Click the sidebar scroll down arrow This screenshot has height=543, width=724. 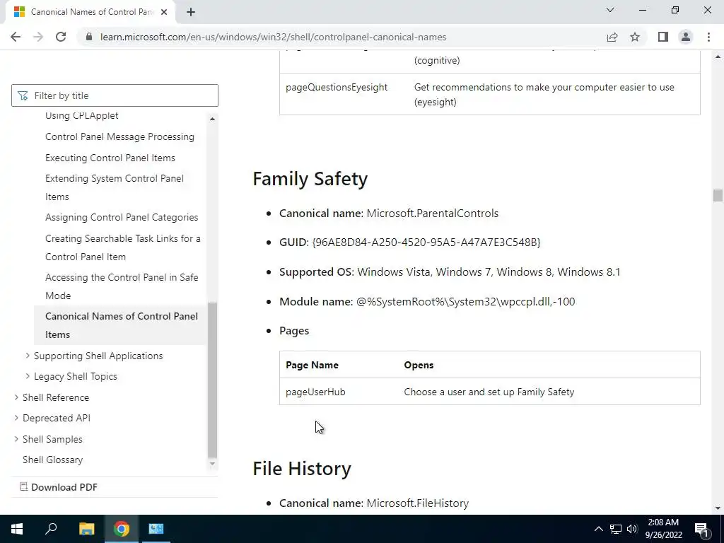(212, 464)
